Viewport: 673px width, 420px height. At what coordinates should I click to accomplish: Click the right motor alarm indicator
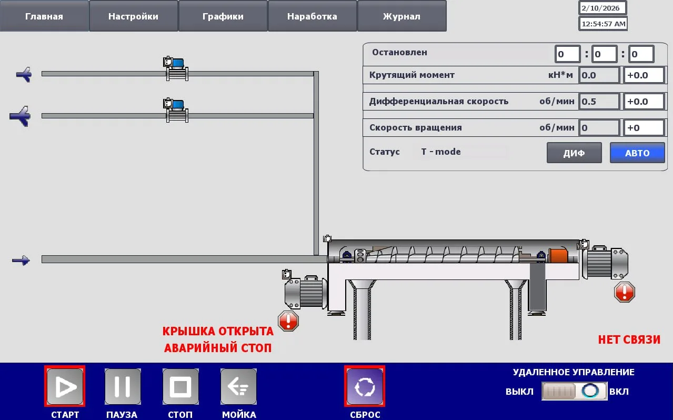(x=625, y=292)
